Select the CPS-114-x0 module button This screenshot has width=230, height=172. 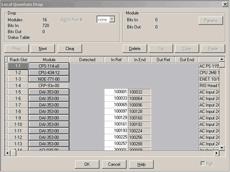click(49, 66)
